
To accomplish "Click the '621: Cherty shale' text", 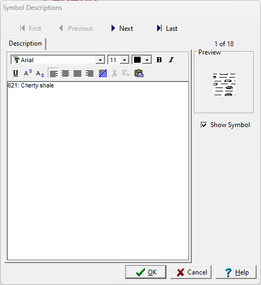I will pos(31,85).
